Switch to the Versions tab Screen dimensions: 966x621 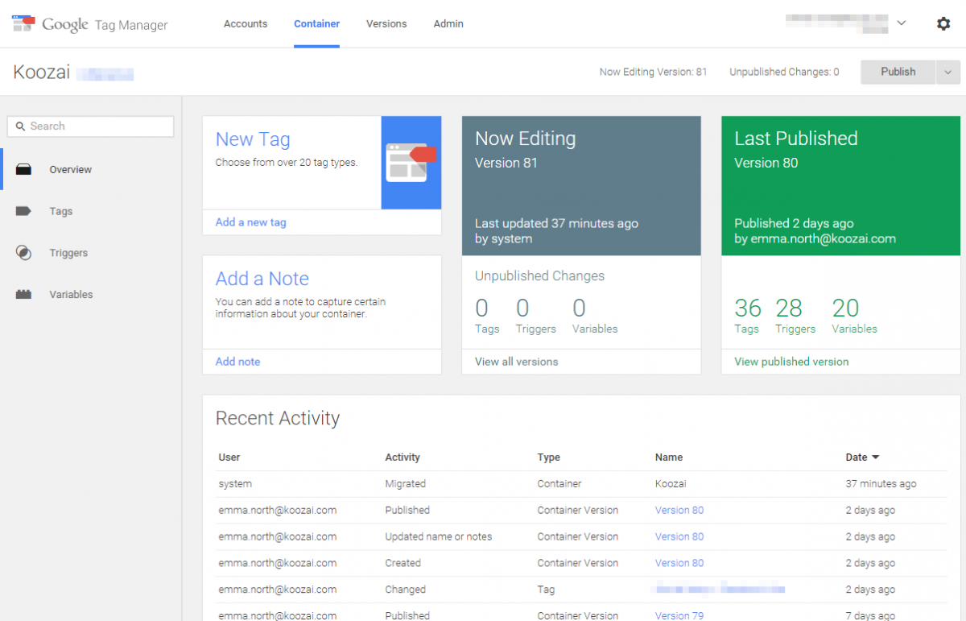tap(386, 23)
